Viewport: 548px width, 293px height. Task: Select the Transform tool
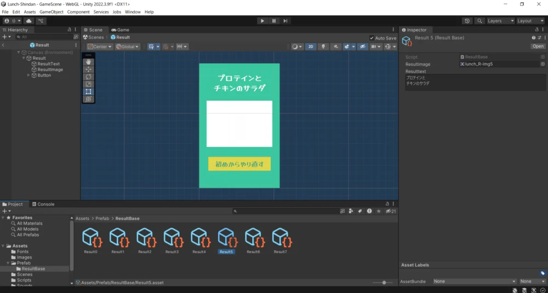click(88, 99)
